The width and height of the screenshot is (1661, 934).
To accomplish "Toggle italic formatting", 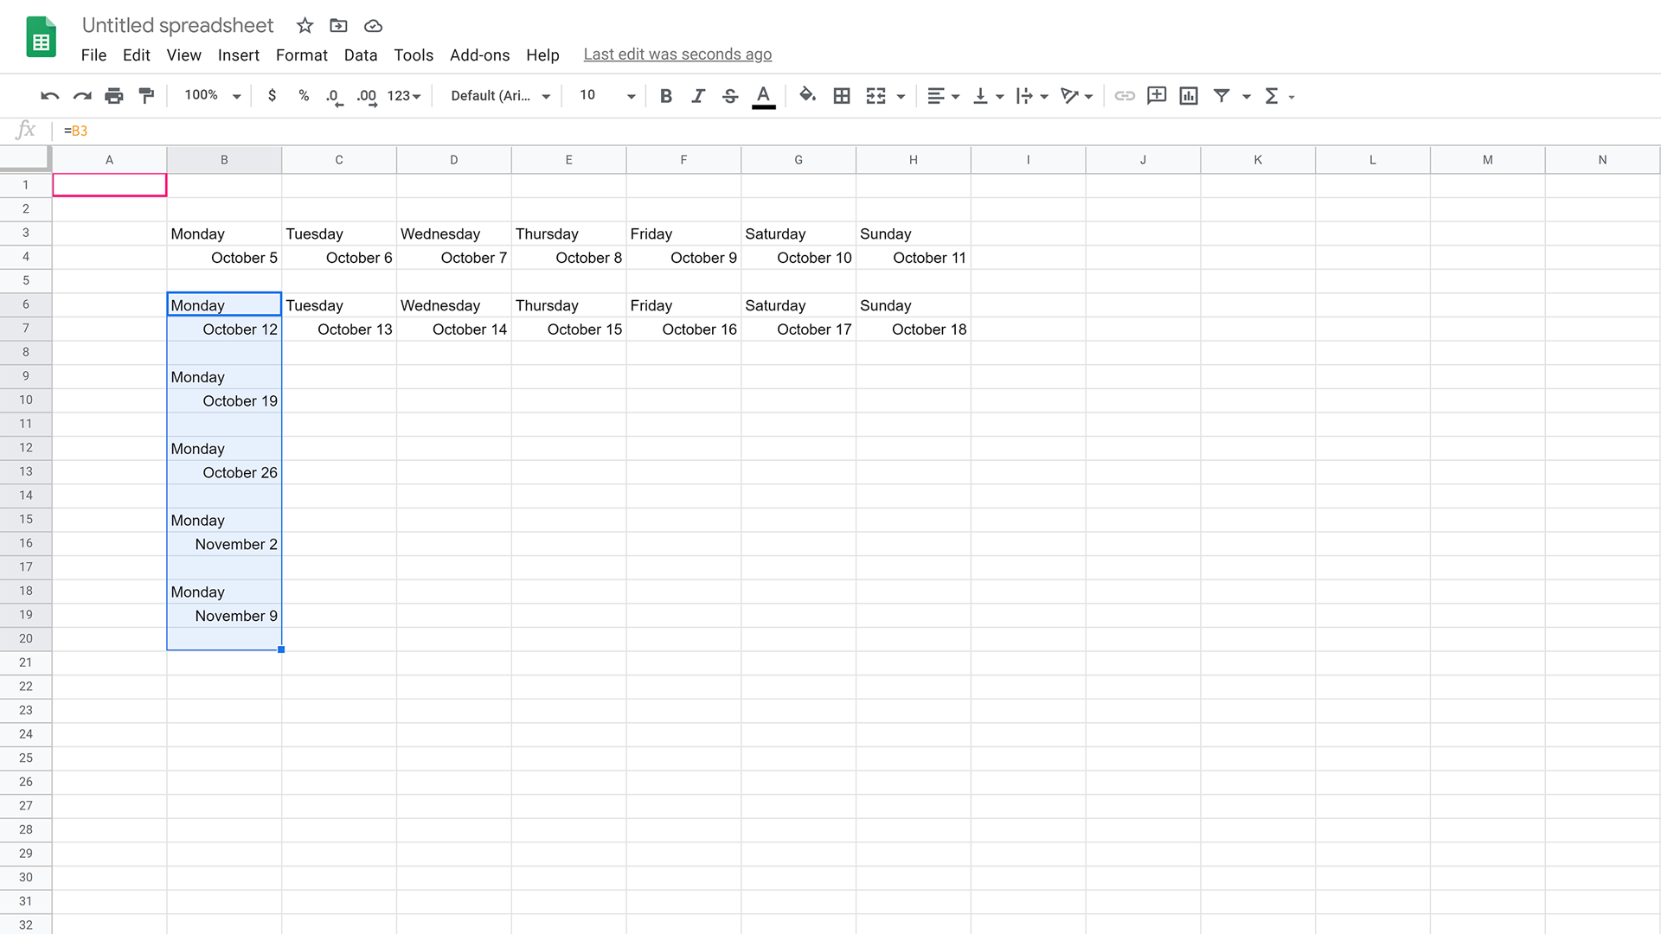I will [x=698, y=95].
